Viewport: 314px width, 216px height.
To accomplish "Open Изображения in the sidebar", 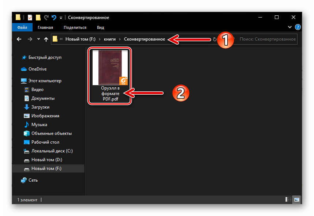I will 45,116.
